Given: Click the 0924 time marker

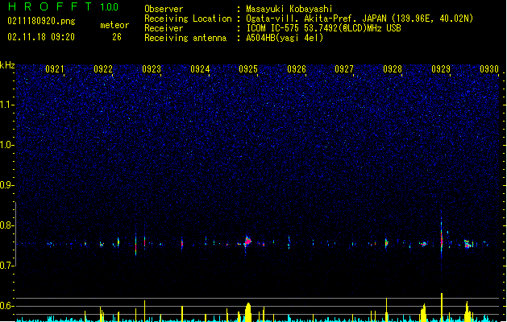Looking at the screenshot, I should tap(200, 69).
